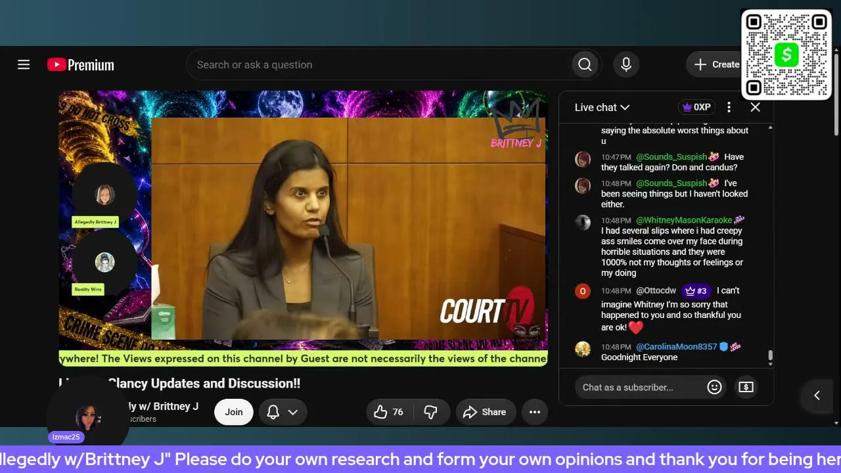Image resolution: width=841 pixels, height=473 pixels.
Task: Open the notification bell dropdown
Action: pyautogui.click(x=283, y=412)
